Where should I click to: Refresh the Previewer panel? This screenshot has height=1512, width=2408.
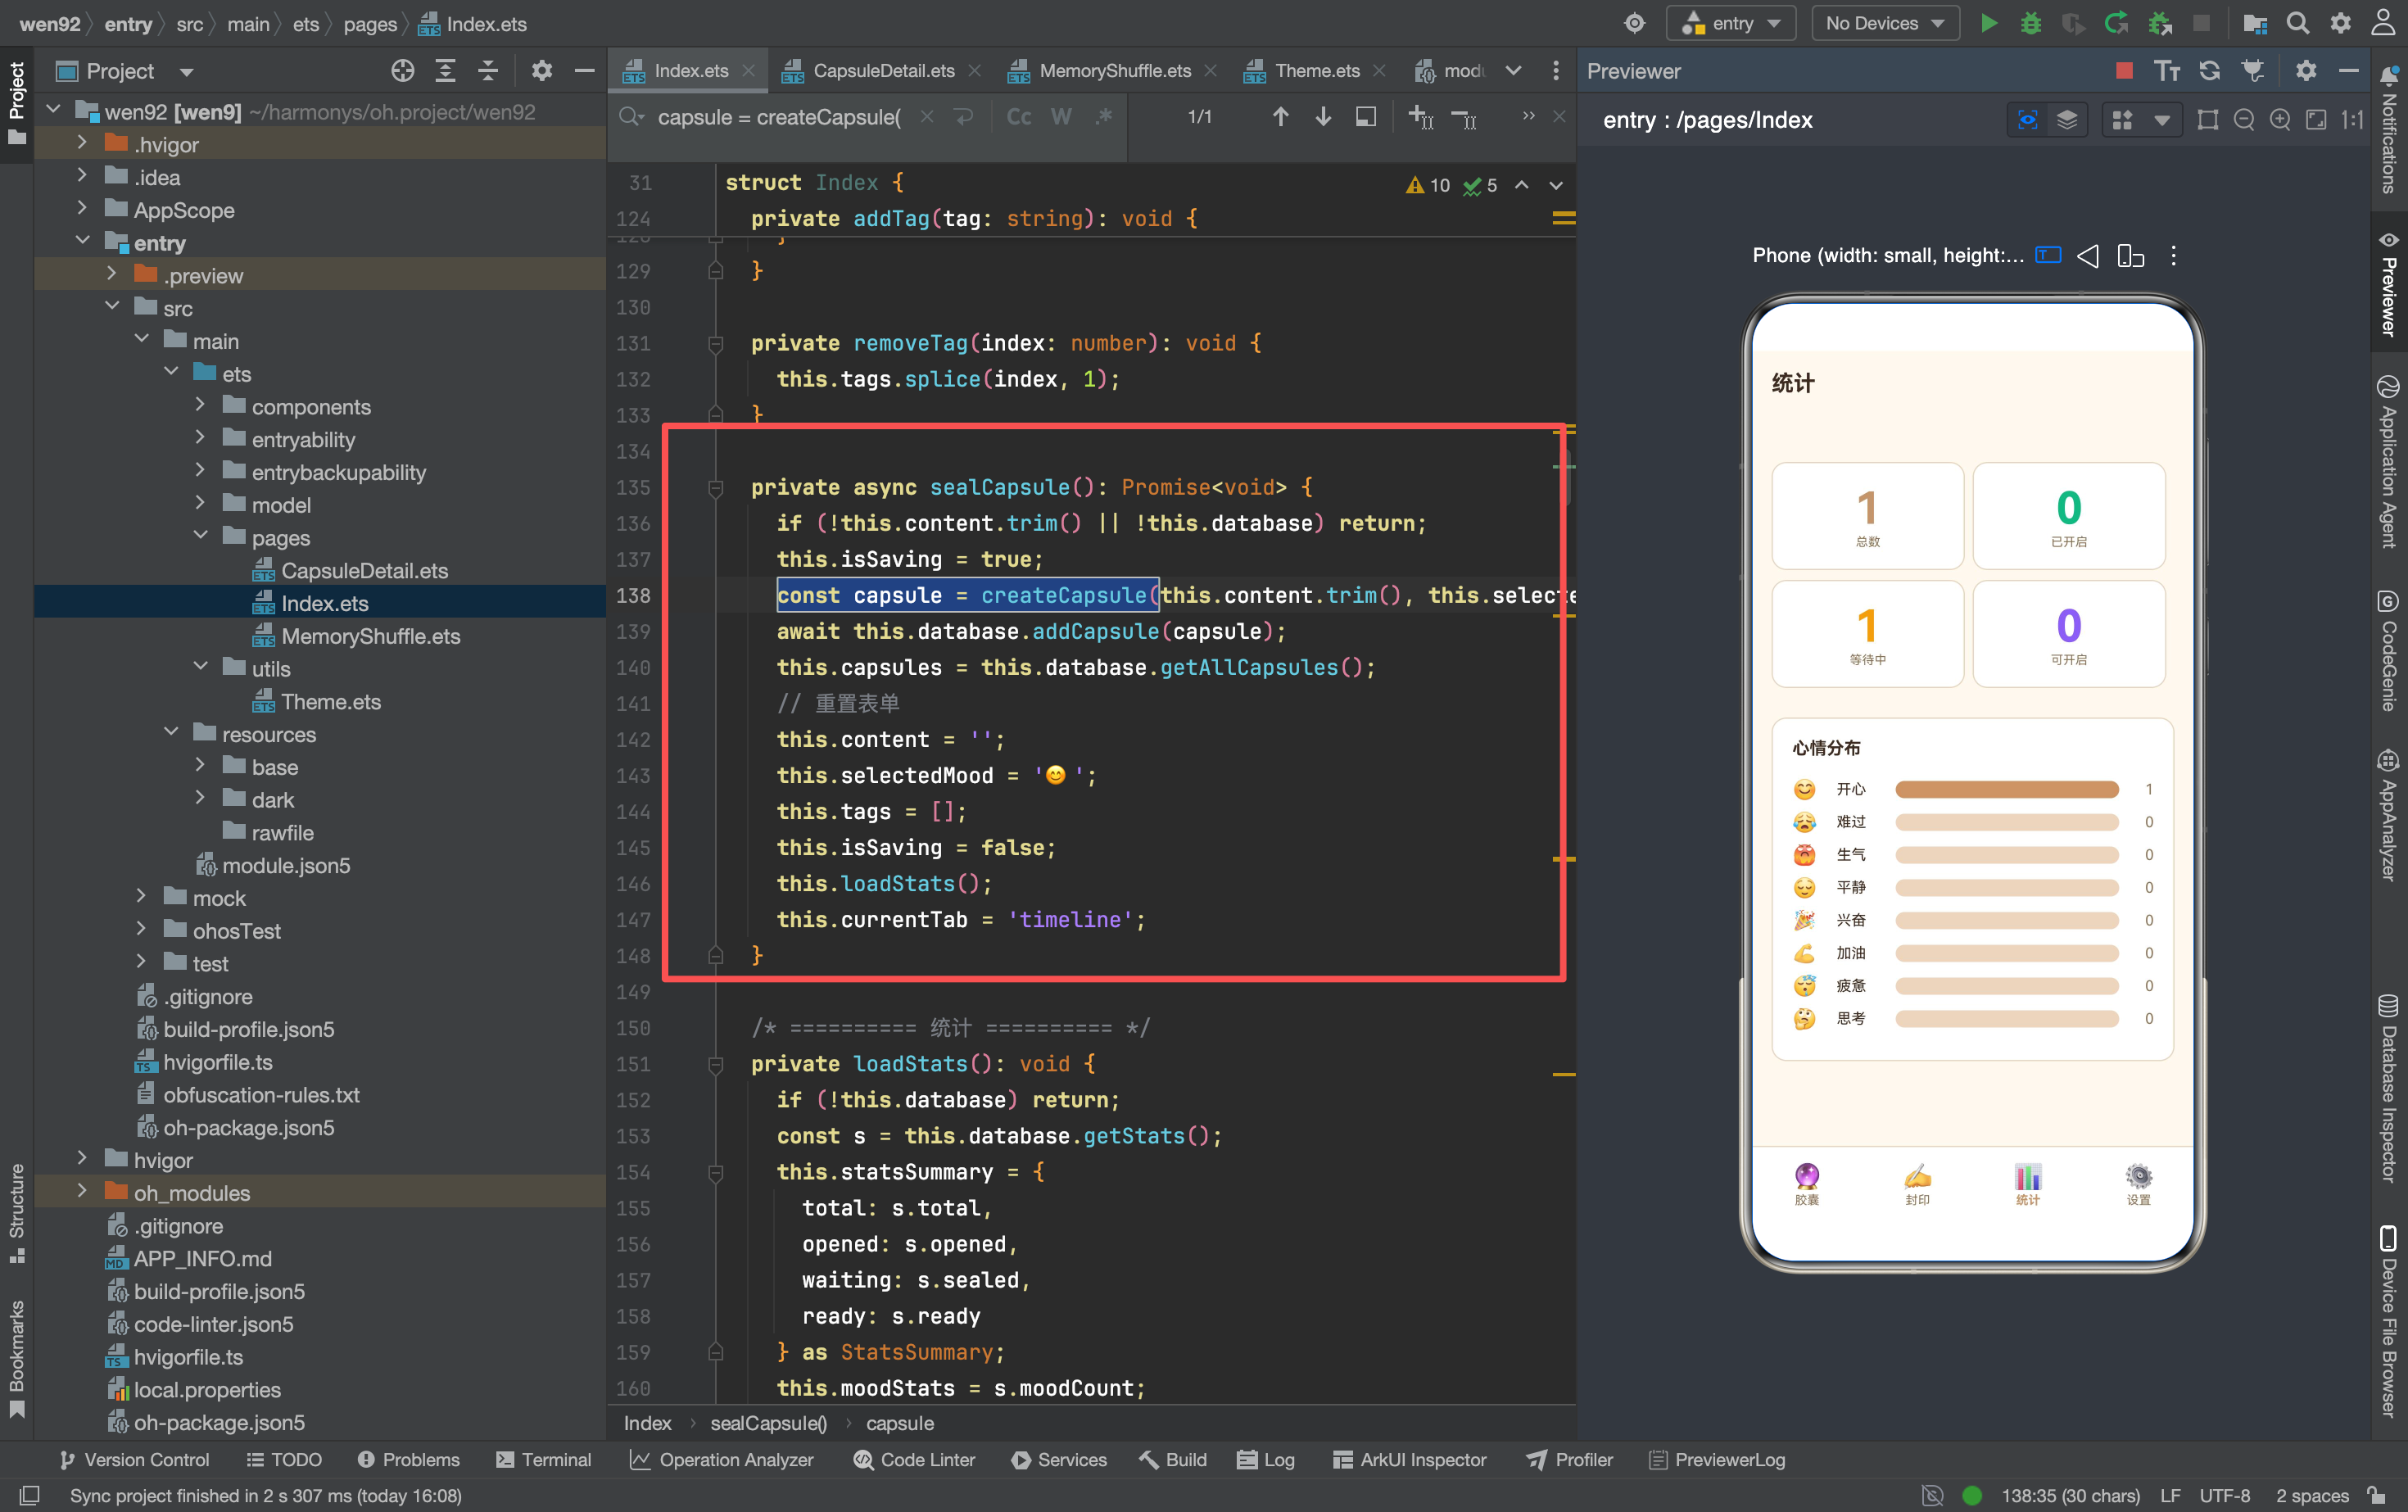pos(2209,70)
